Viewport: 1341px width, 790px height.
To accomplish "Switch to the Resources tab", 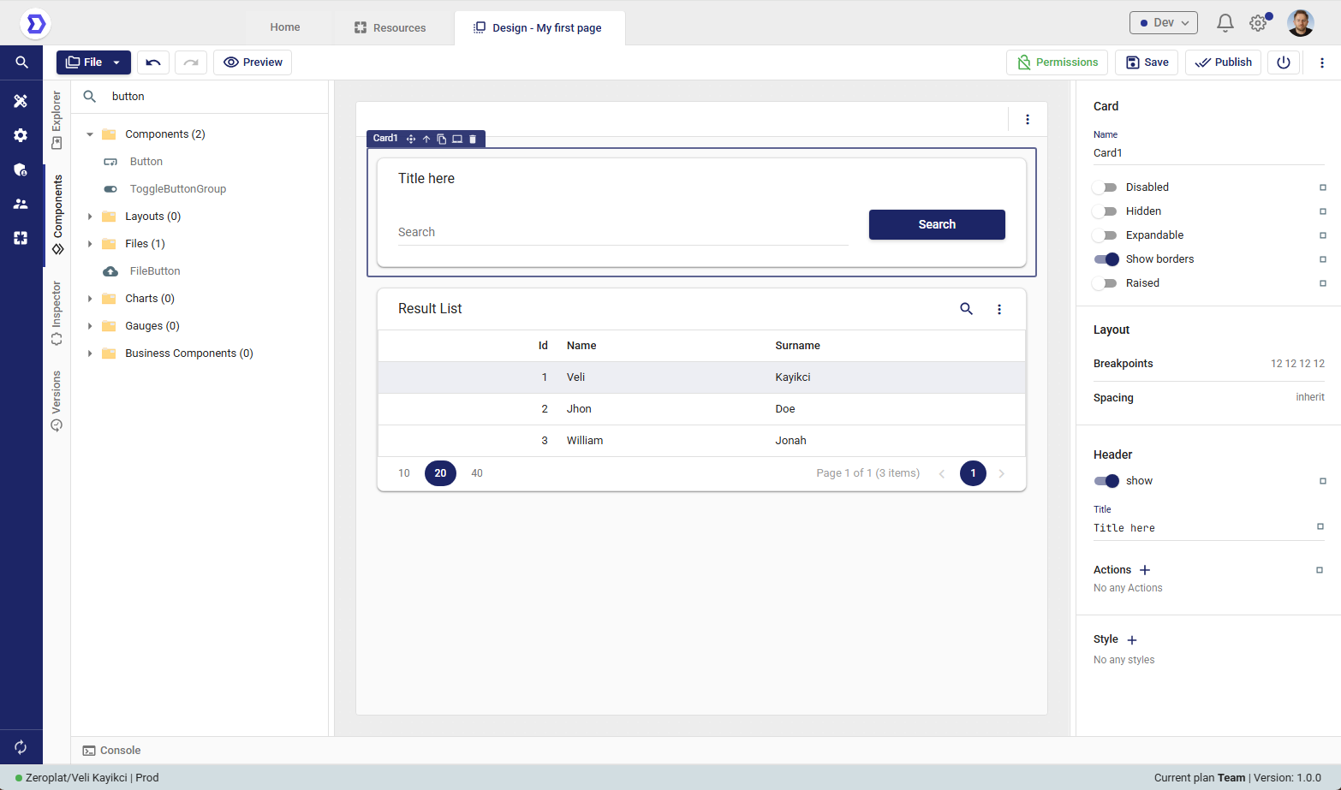I will [x=390, y=28].
